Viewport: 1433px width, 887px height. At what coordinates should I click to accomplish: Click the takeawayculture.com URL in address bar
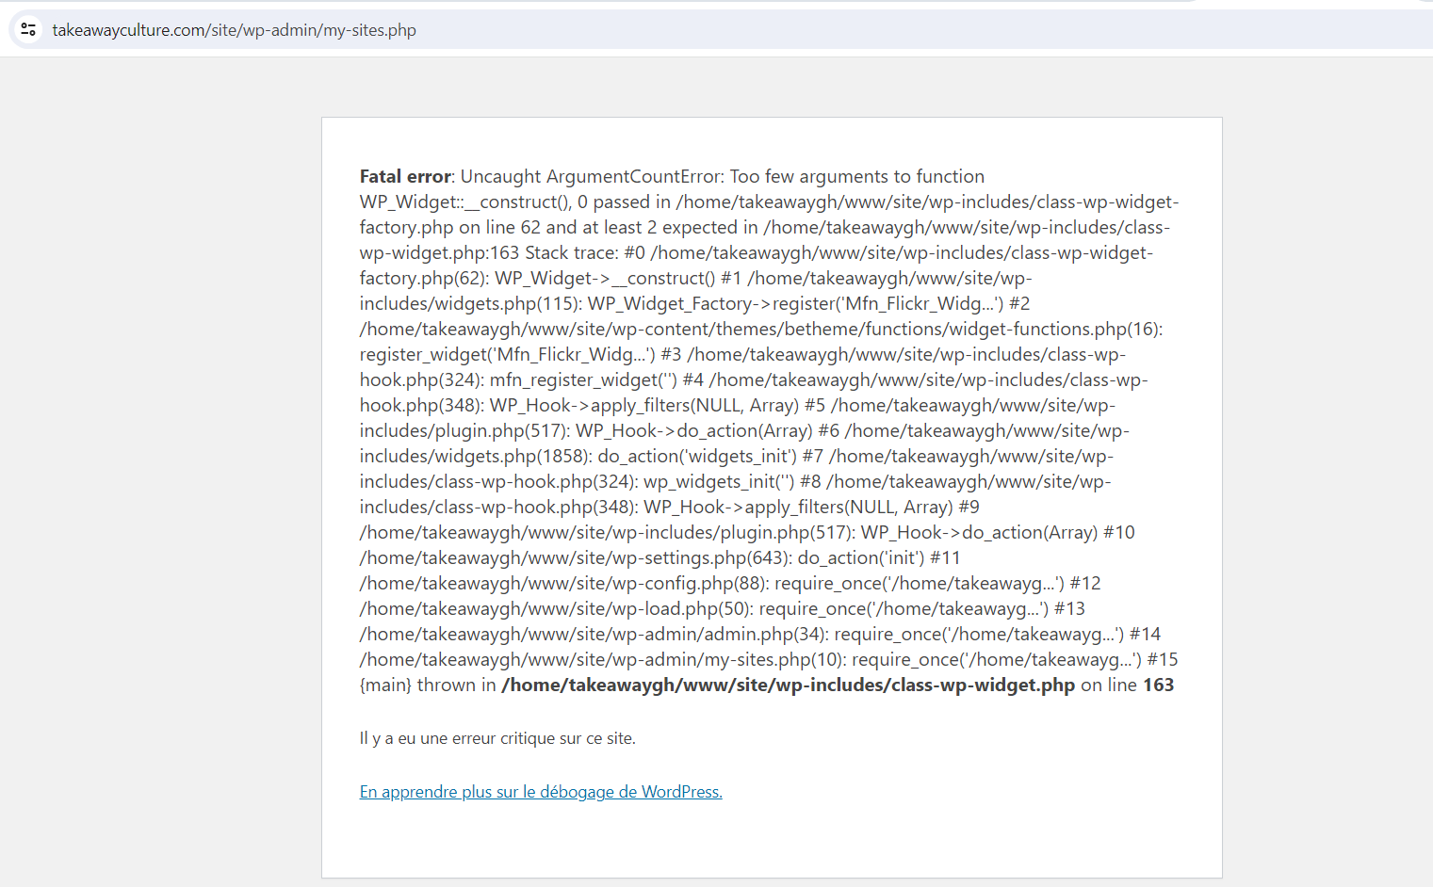234,30
